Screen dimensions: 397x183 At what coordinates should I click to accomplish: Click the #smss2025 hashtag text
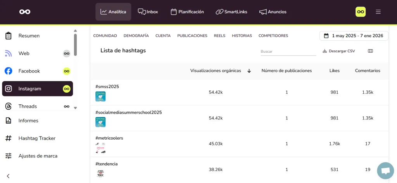click(107, 86)
